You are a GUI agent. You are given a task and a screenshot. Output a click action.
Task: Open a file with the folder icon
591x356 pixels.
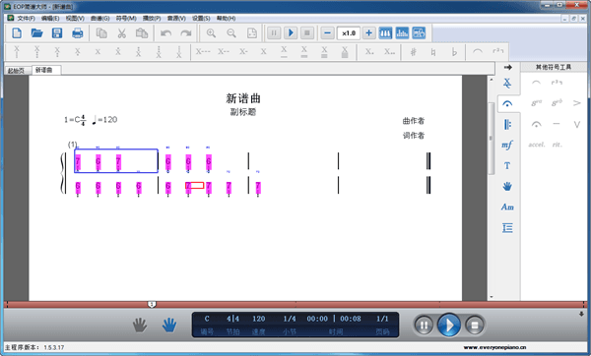tap(36, 33)
